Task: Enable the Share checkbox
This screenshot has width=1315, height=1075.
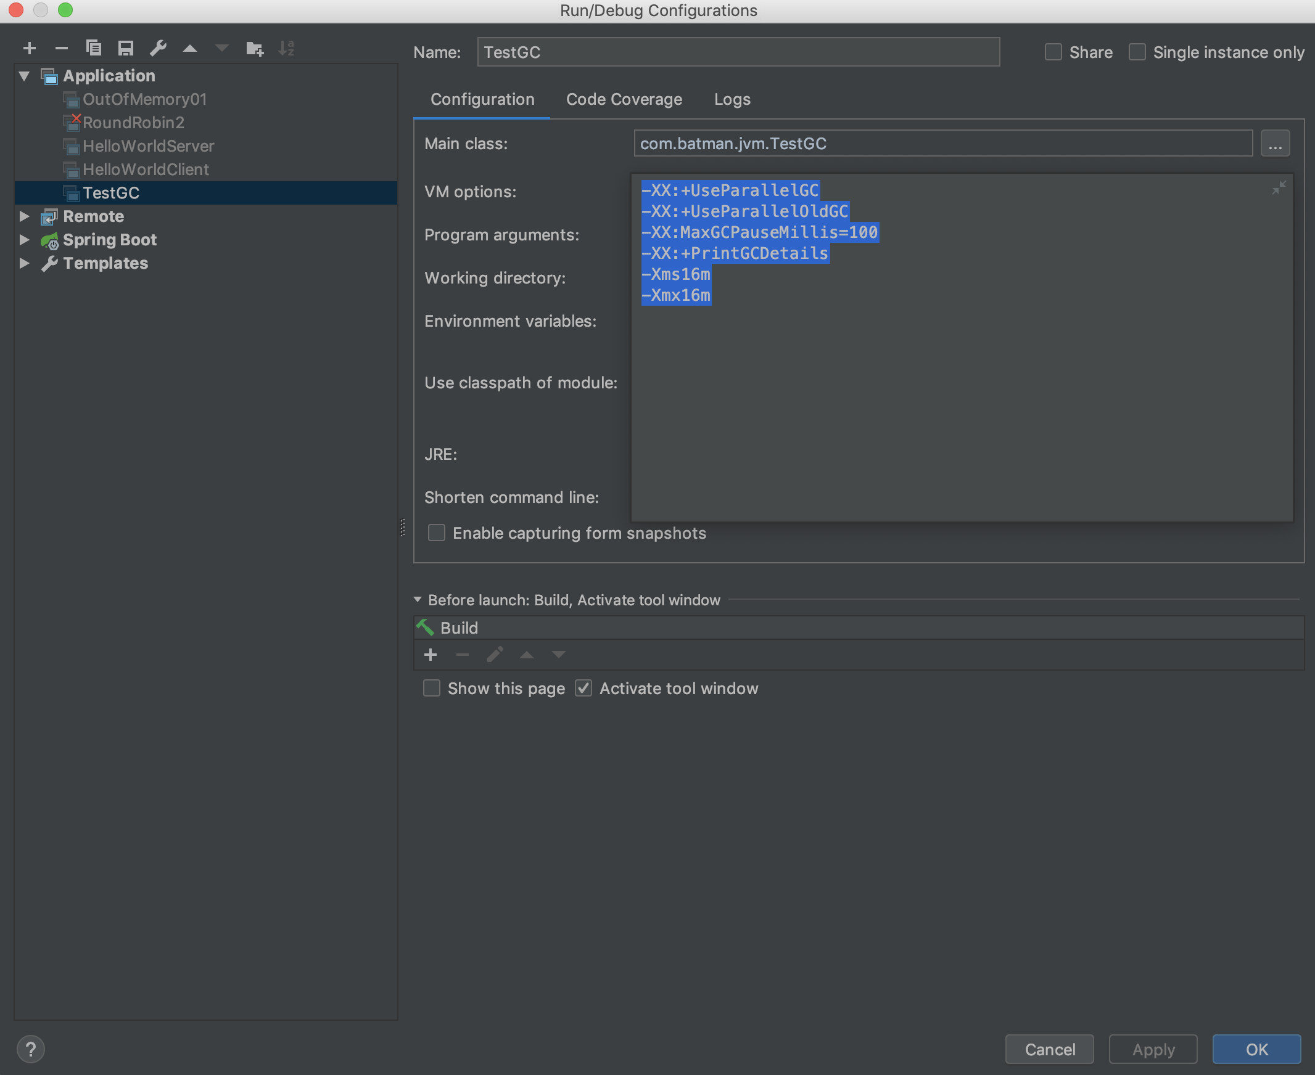Action: point(1053,52)
